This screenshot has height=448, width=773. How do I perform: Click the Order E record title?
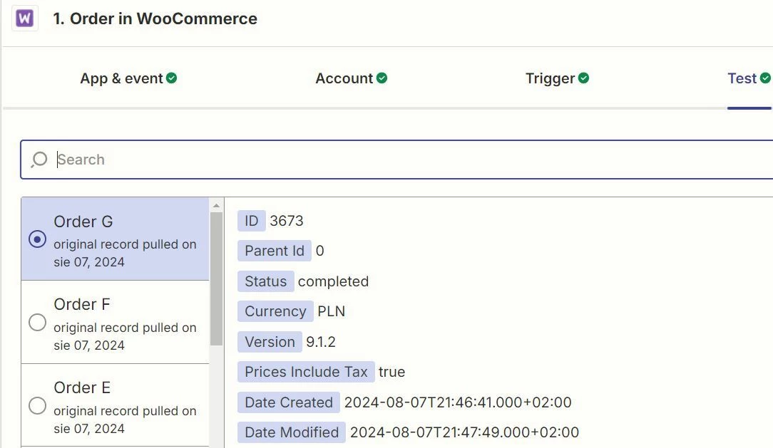[82, 387]
